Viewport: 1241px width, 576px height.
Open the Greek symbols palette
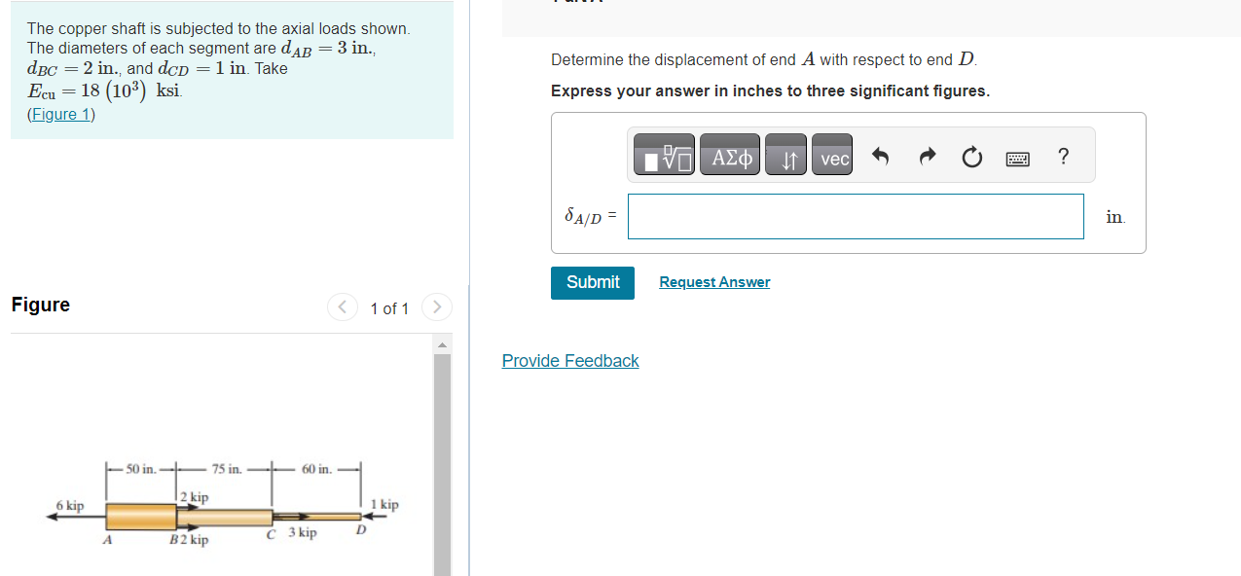(x=730, y=154)
